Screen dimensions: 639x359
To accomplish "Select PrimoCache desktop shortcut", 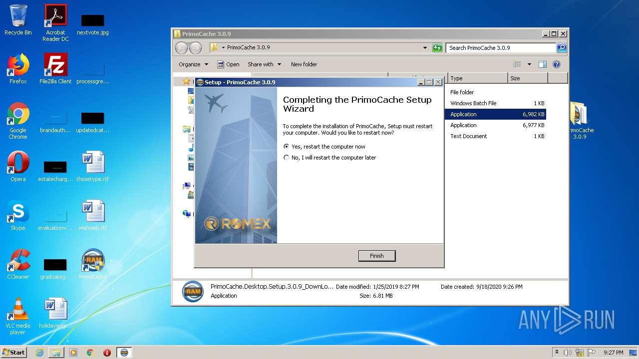I will coord(93,264).
